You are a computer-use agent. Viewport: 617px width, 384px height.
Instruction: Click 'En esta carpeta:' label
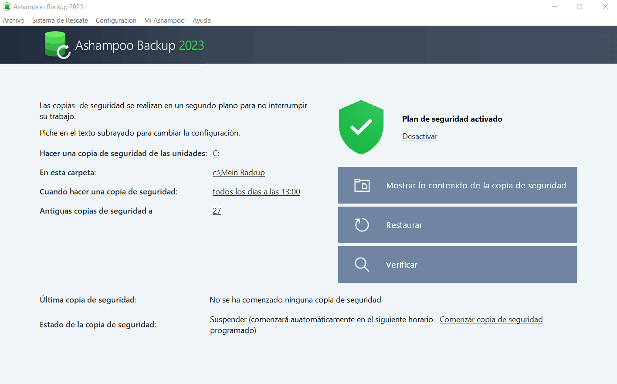pos(68,173)
